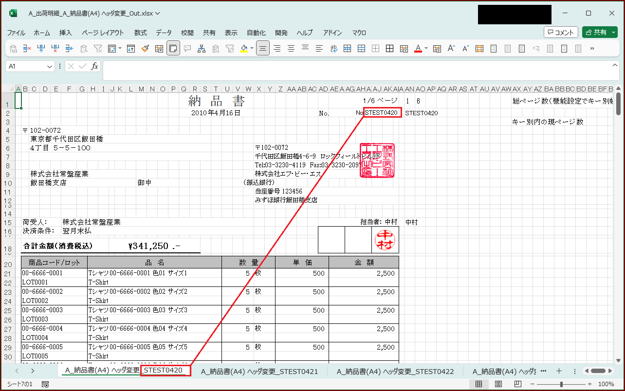The height and width of the screenshot is (391, 625).
Task: Show more sheet tabs ellipsis
Action: tap(543, 371)
